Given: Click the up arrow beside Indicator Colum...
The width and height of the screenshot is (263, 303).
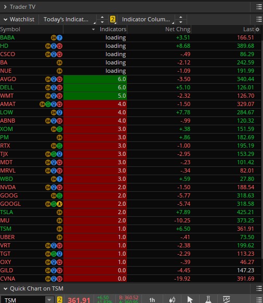Looking at the screenshot, I should coord(180,17).
